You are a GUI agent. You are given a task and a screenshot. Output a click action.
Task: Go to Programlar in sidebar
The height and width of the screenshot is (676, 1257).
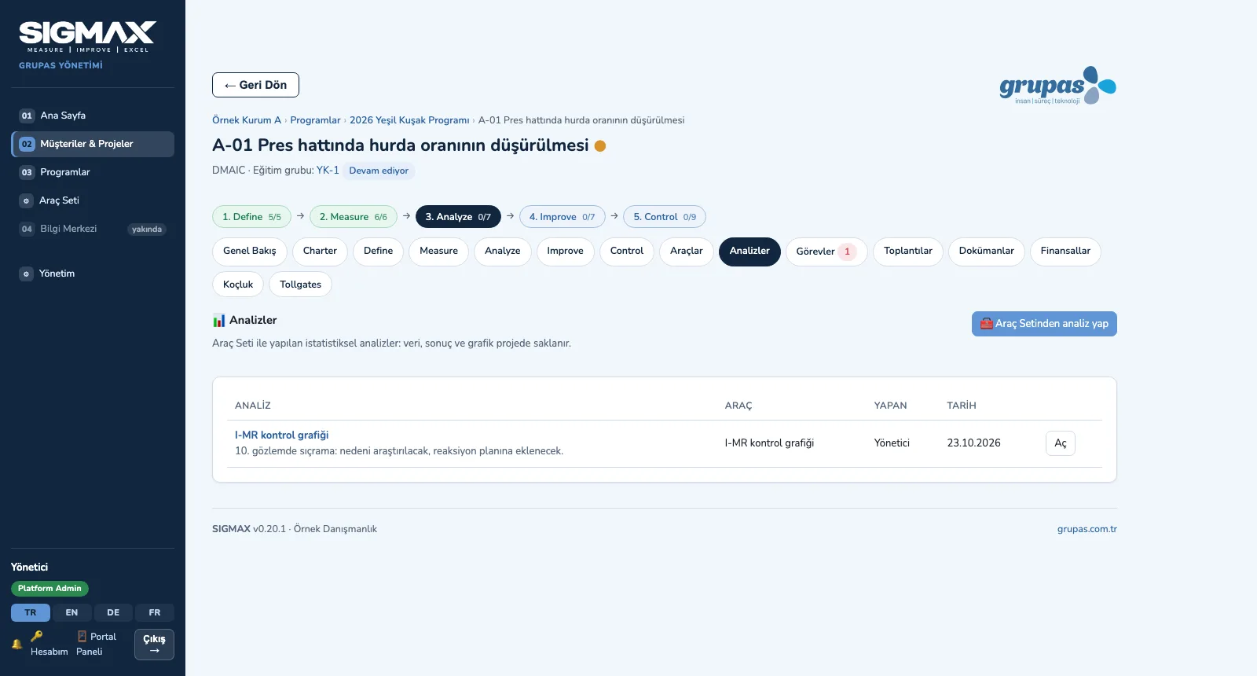[x=93, y=172]
